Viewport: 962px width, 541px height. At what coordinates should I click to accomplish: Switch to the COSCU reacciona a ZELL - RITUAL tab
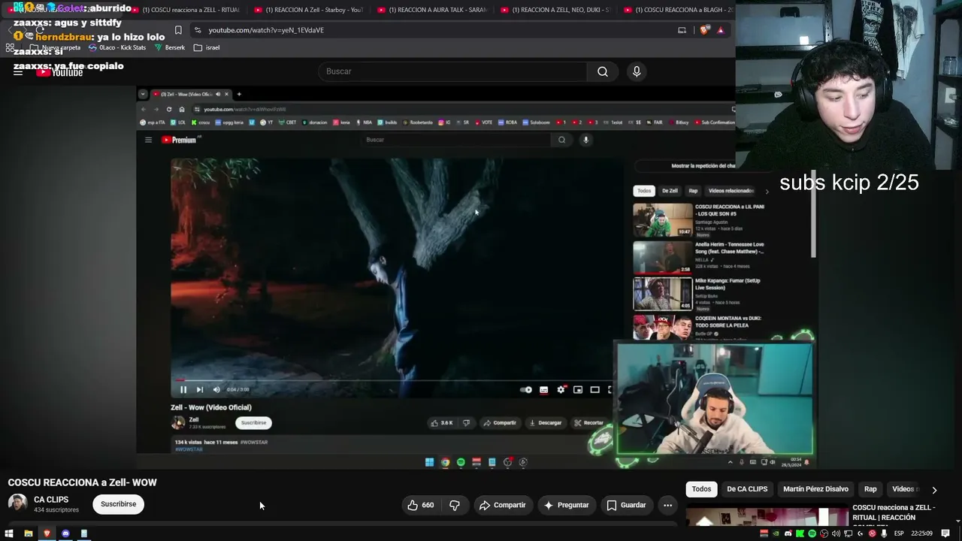186,10
